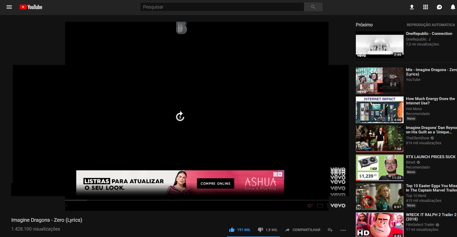Open the more actions three-dot menu
Viewport: 457px width, 237px height.
[x=343, y=230]
